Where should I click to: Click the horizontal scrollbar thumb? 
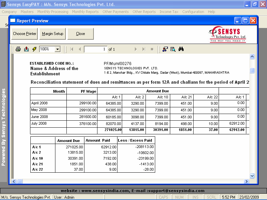[x=20, y=181]
